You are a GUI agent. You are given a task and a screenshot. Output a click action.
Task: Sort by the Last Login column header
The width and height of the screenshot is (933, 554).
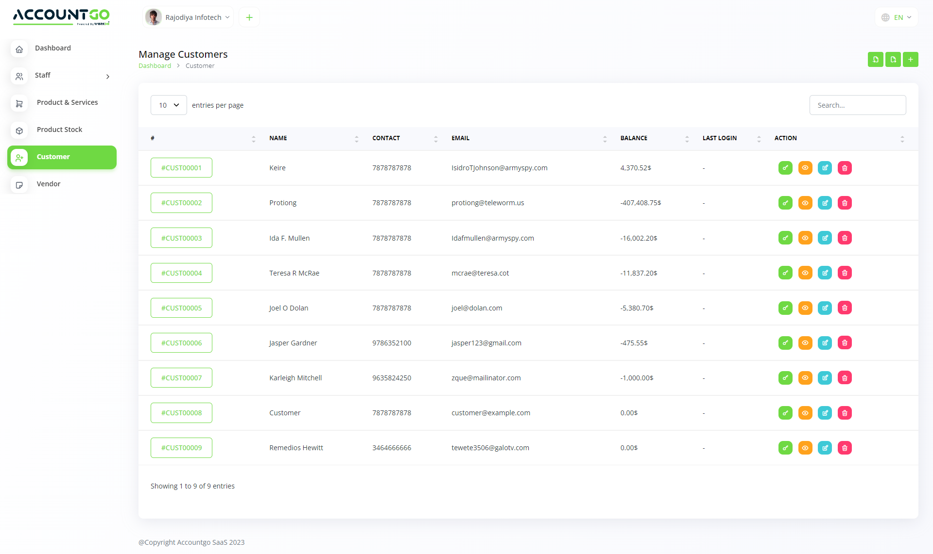pos(731,138)
